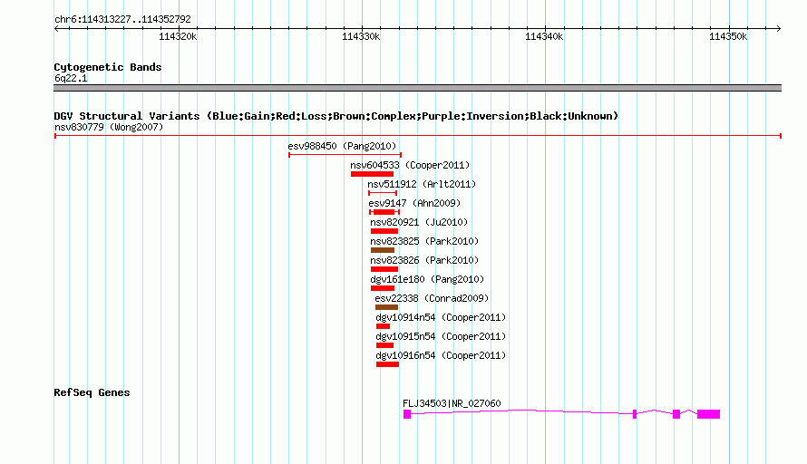
Task: Click the nsv823826 (Park2010) label
Action: [424, 260]
